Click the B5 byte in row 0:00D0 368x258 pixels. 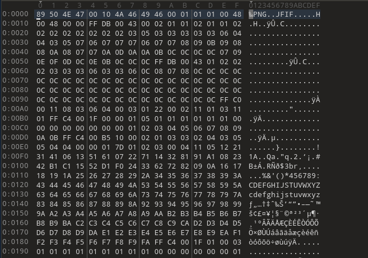(x=106, y=138)
